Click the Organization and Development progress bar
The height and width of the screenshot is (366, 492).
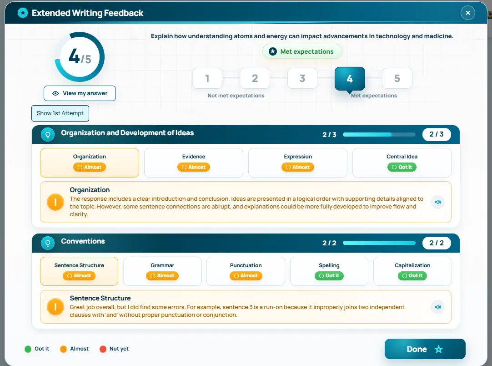pyautogui.click(x=379, y=134)
